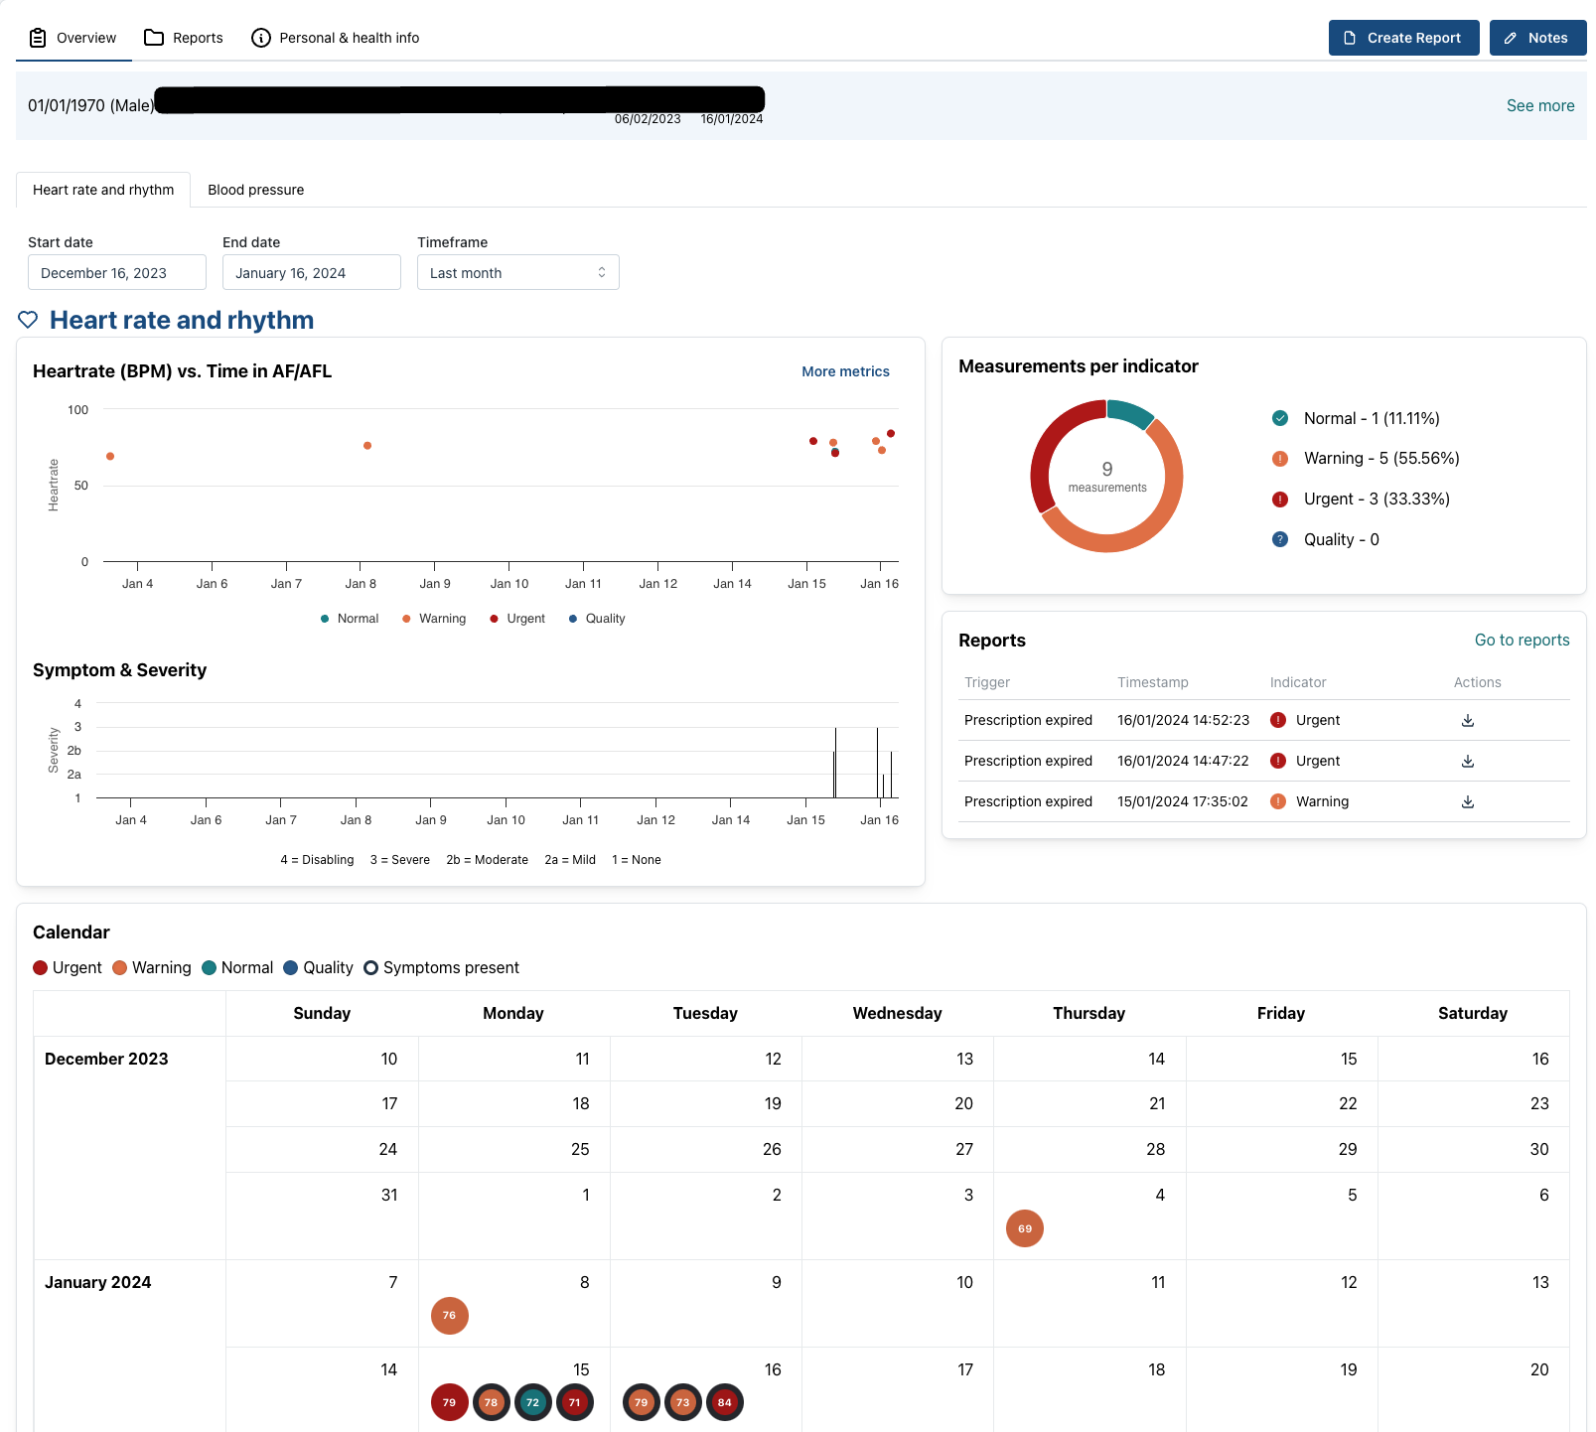Click the Normal checkmark indicator icon
The width and height of the screenshot is (1596, 1432).
(x=1280, y=419)
